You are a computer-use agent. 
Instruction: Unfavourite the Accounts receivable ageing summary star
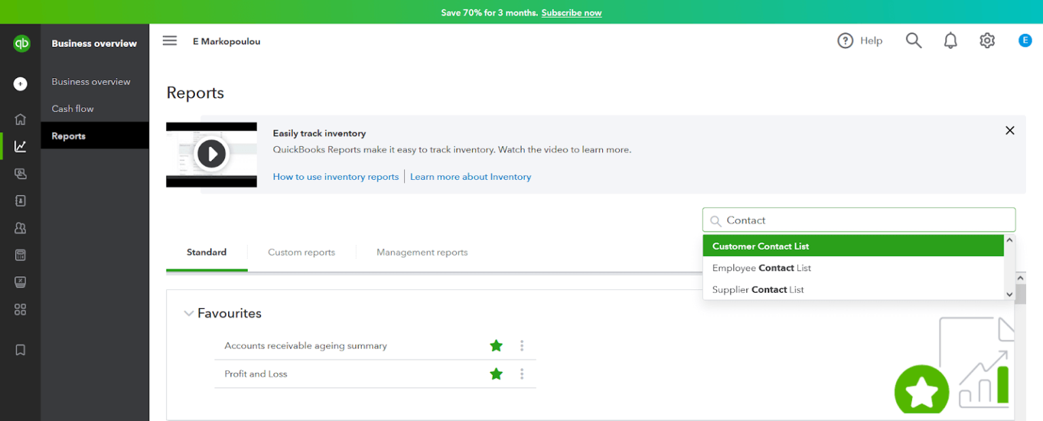[496, 346]
